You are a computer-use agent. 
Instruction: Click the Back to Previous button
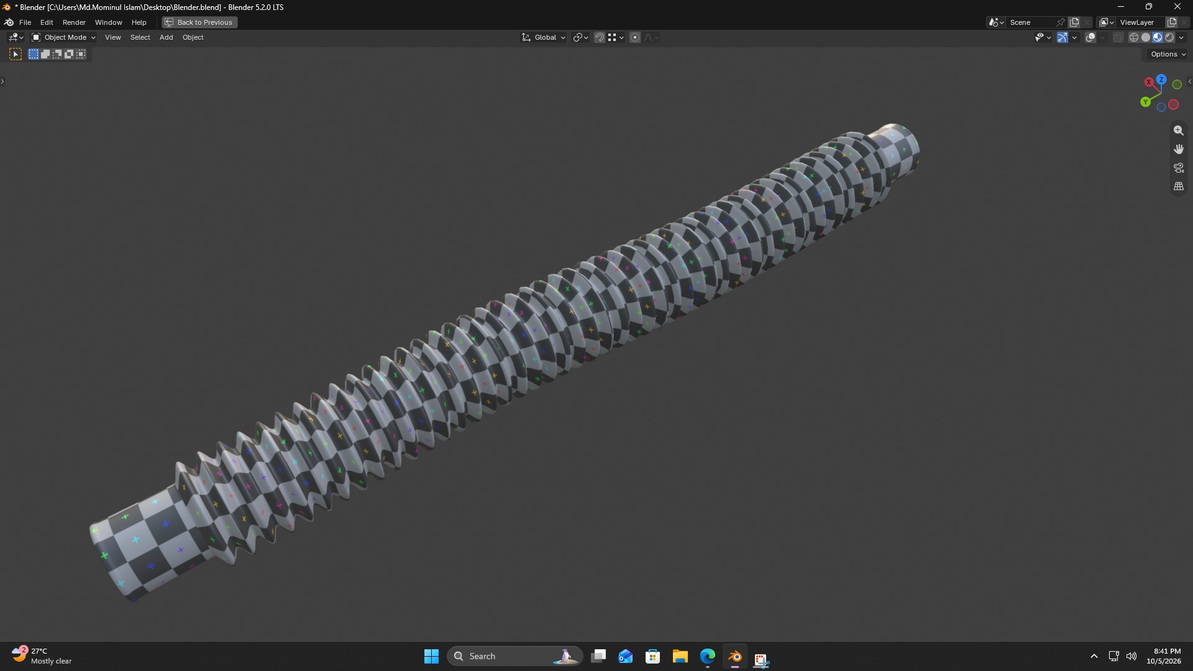pos(199,22)
